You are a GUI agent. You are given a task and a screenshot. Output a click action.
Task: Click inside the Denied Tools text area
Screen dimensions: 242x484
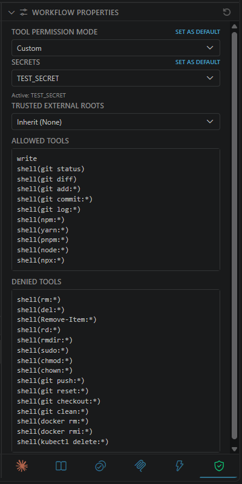(x=116, y=371)
